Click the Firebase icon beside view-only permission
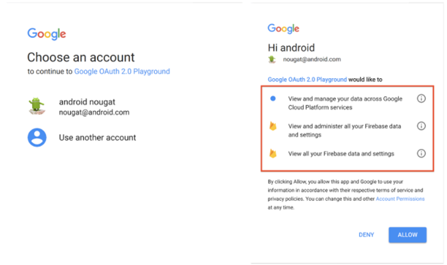 pyautogui.click(x=273, y=154)
